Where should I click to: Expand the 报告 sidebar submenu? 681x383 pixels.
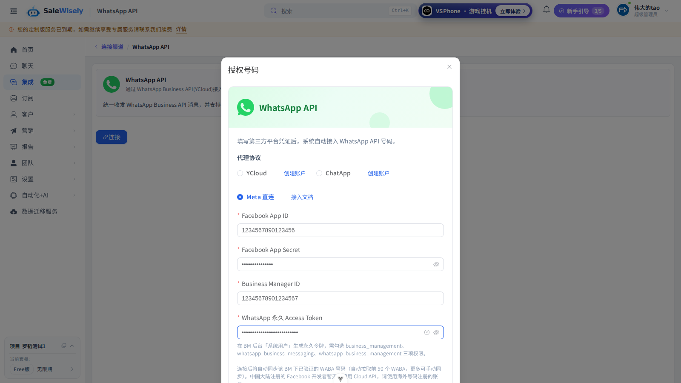click(x=74, y=147)
